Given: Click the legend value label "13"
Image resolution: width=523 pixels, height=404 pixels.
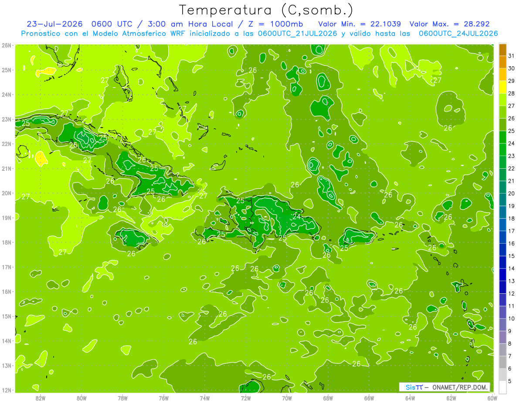Looking at the screenshot, I should pyautogui.click(x=511, y=281).
